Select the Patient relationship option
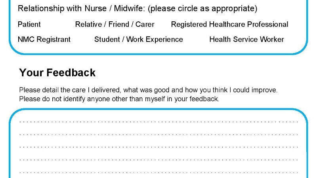This screenshot has height=178, width=317. click(29, 25)
